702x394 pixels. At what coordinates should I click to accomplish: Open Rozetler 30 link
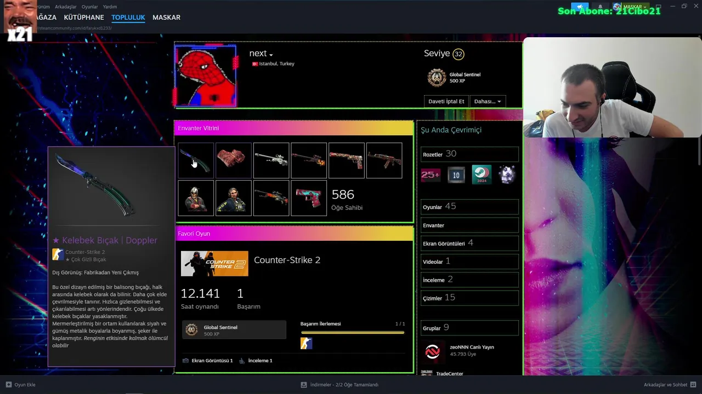[469, 154]
